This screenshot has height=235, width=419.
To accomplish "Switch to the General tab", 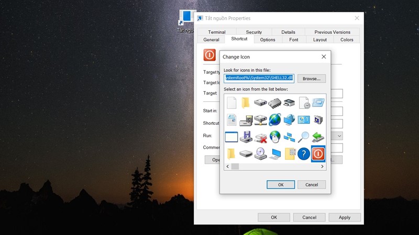I will tap(211, 40).
